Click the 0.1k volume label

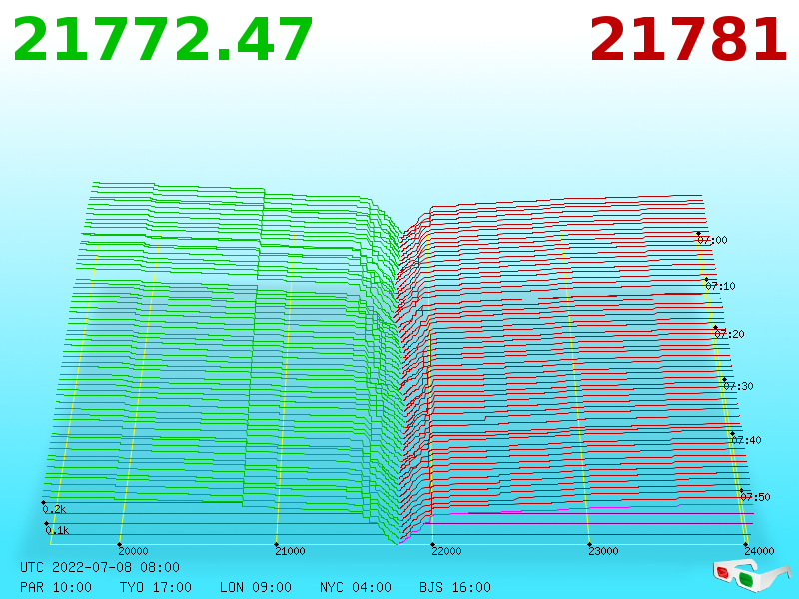(x=57, y=530)
